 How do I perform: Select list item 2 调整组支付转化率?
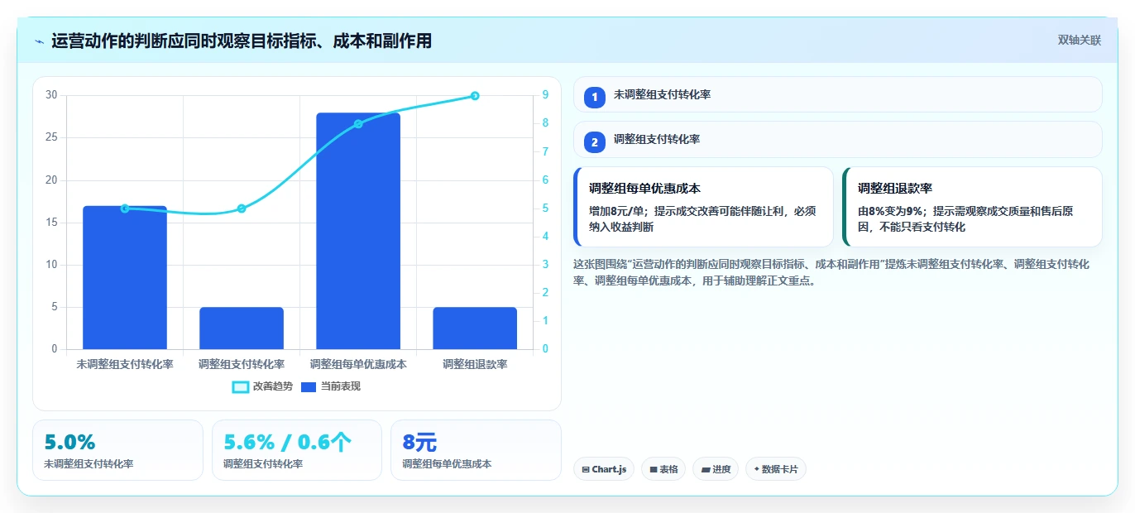click(837, 139)
